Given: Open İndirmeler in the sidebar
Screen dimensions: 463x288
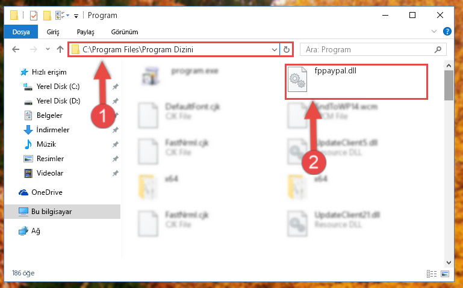Looking at the screenshot, I should coord(52,130).
